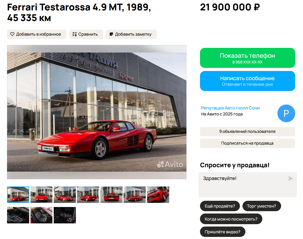
Task: Click the Здравствуйте! message input field
Action: 247,184
